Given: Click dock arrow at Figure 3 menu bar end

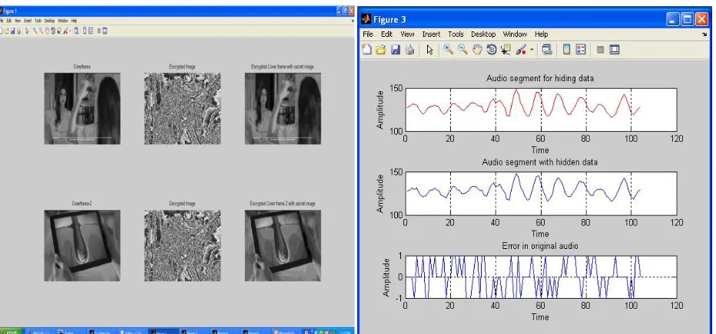Looking at the screenshot, I should (704, 34).
